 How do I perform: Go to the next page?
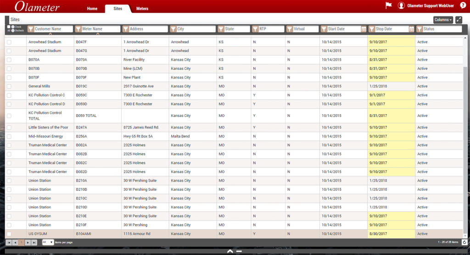(x=28, y=243)
